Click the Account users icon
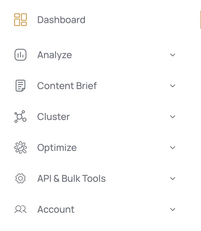This screenshot has width=201, height=231. (20, 209)
